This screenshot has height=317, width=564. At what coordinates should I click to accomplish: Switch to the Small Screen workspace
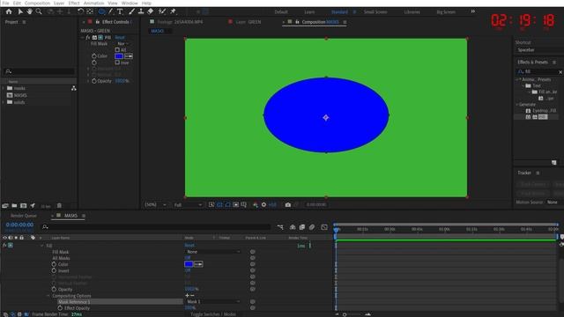(375, 11)
